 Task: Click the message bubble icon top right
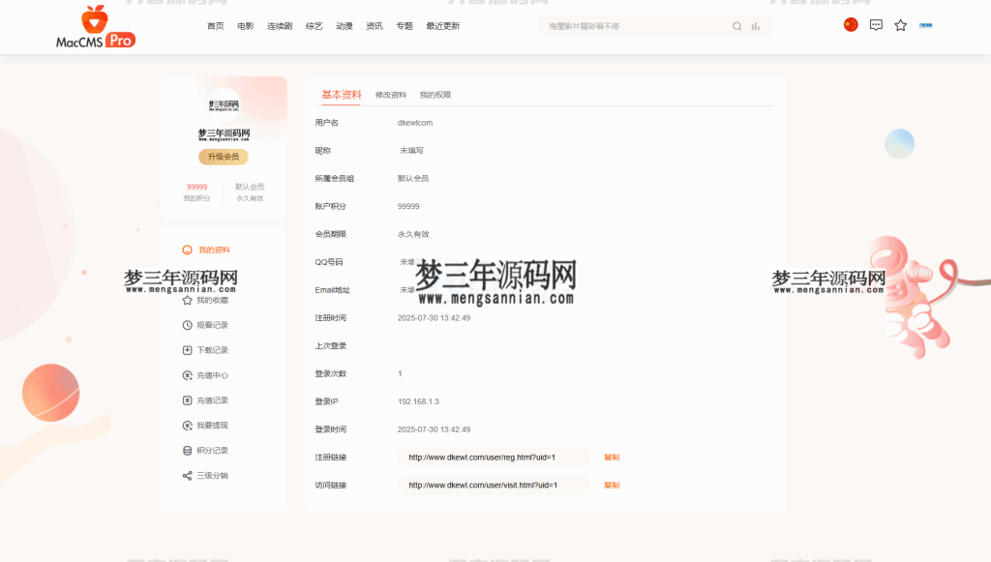pyautogui.click(x=875, y=26)
